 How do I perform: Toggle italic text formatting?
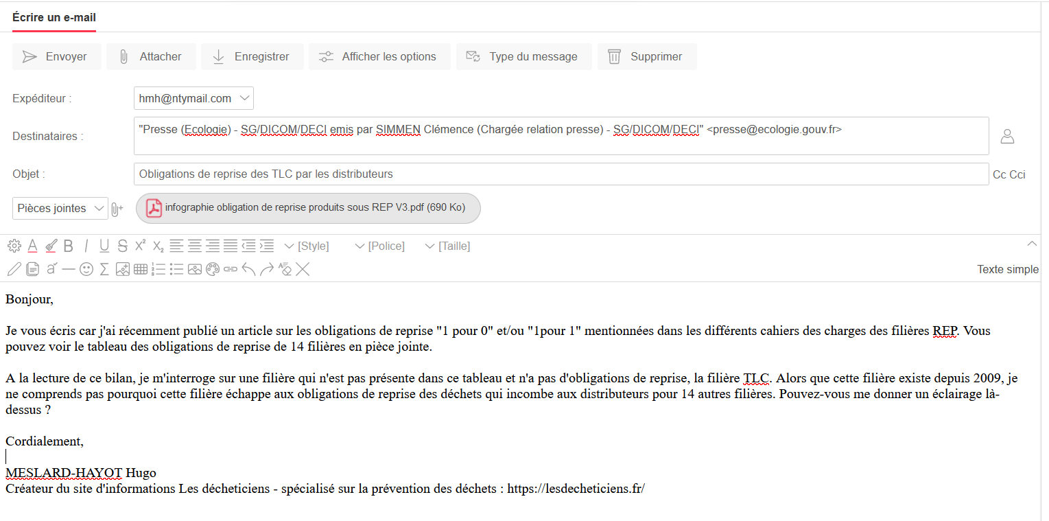86,246
